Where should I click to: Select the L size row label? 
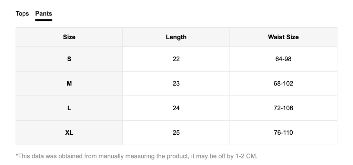[x=69, y=108]
